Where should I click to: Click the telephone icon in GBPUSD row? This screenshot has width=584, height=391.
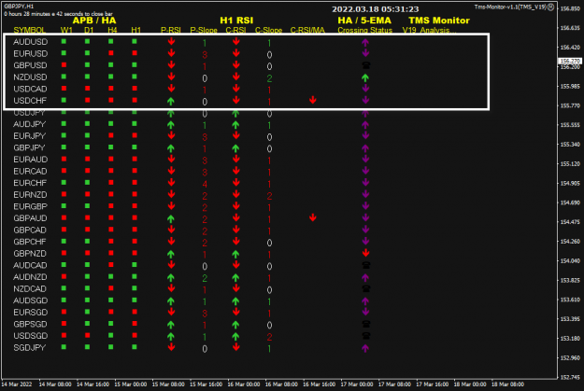[x=366, y=65]
